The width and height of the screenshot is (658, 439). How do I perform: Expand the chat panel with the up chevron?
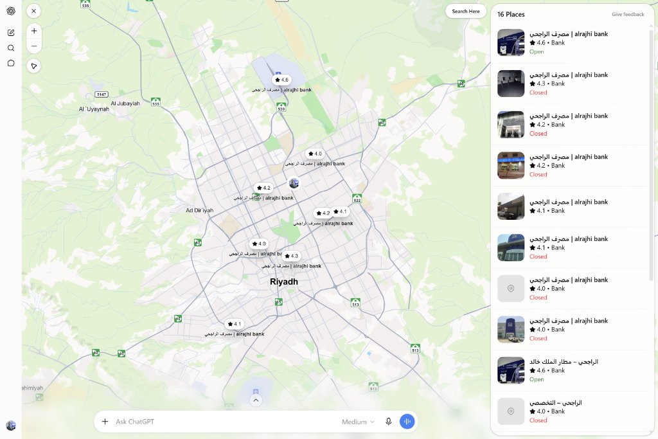256,400
